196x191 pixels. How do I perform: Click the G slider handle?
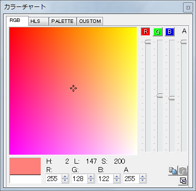[160, 95]
